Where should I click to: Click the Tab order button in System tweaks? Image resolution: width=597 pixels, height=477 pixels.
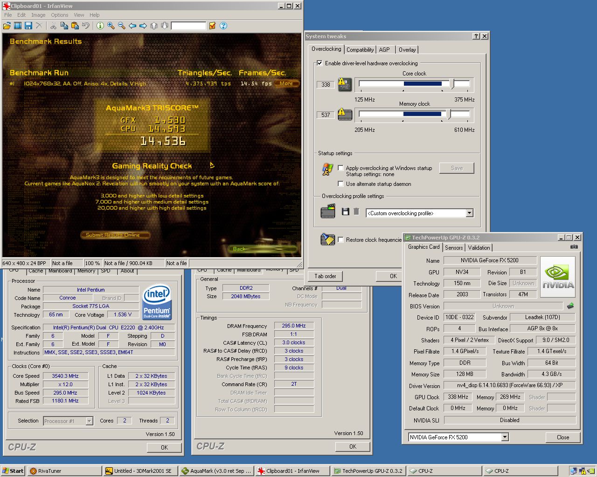tap(325, 276)
